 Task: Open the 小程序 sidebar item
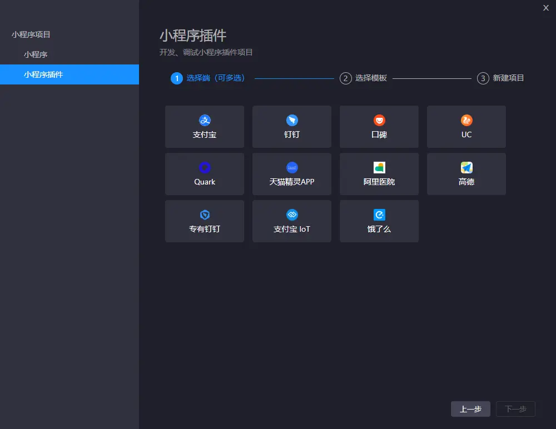tap(69, 54)
